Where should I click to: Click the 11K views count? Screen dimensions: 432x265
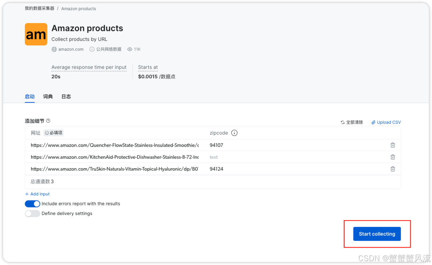click(137, 49)
